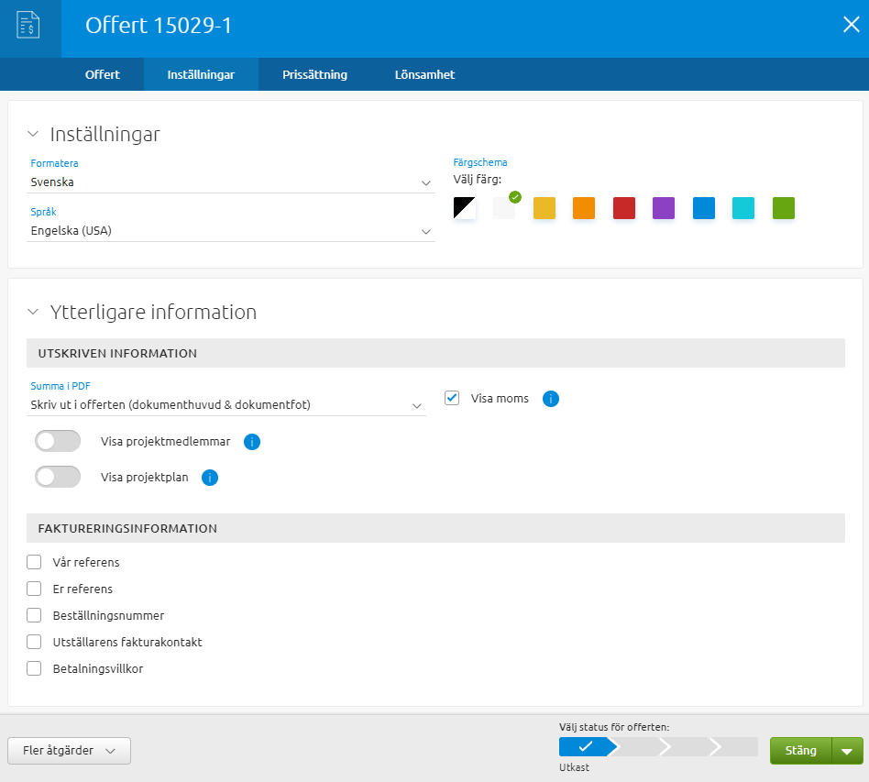869x782 pixels.
Task: Click the Stäng button
Action: tap(800, 751)
